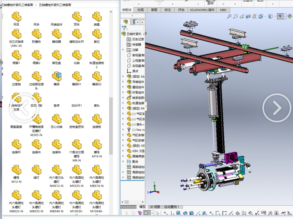Screen dimensions: 293x219
Task: Go to next image with right arrow
Action: click(x=276, y=108)
